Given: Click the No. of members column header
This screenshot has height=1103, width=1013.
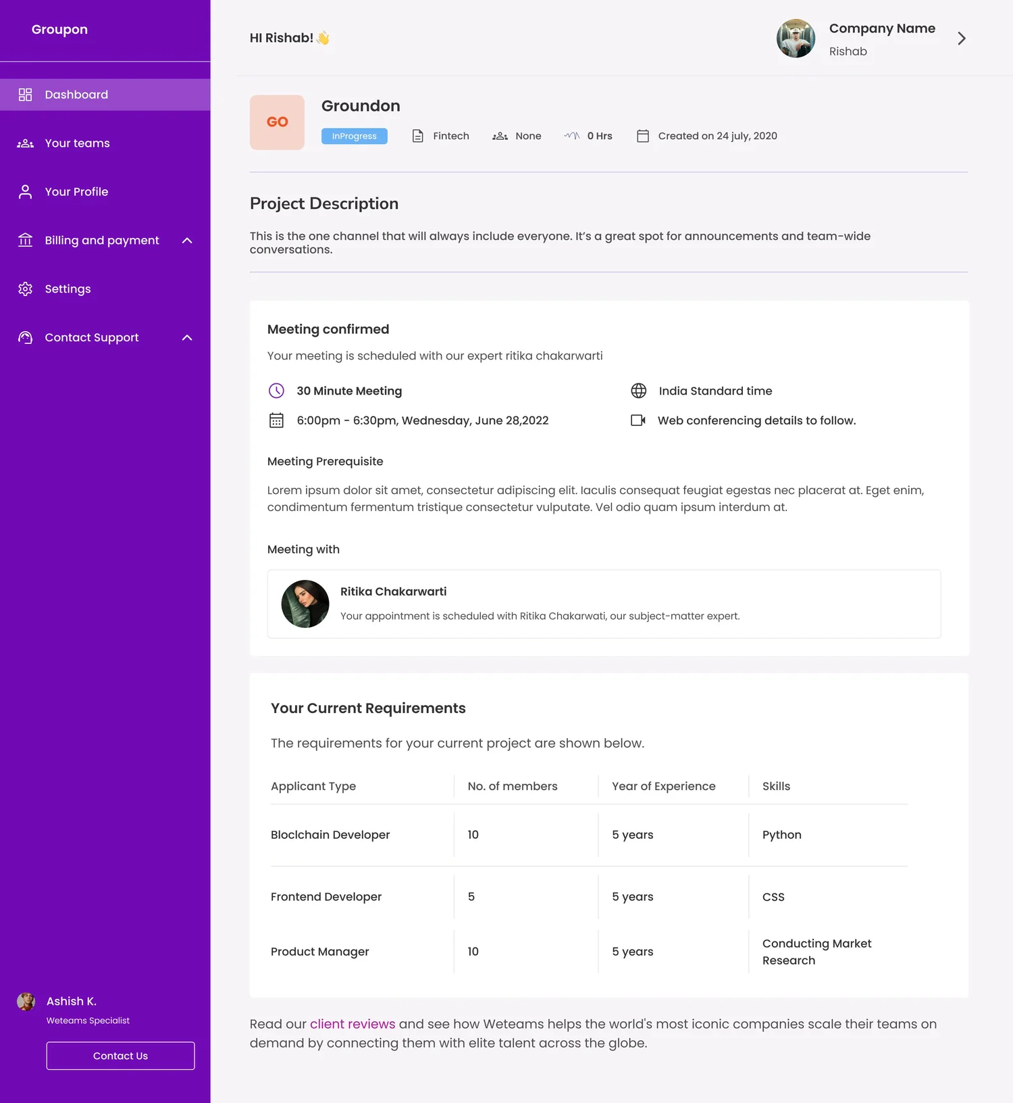Looking at the screenshot, I should (513, 786).
